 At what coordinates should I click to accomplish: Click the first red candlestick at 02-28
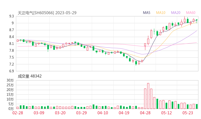tap(18, 41)
